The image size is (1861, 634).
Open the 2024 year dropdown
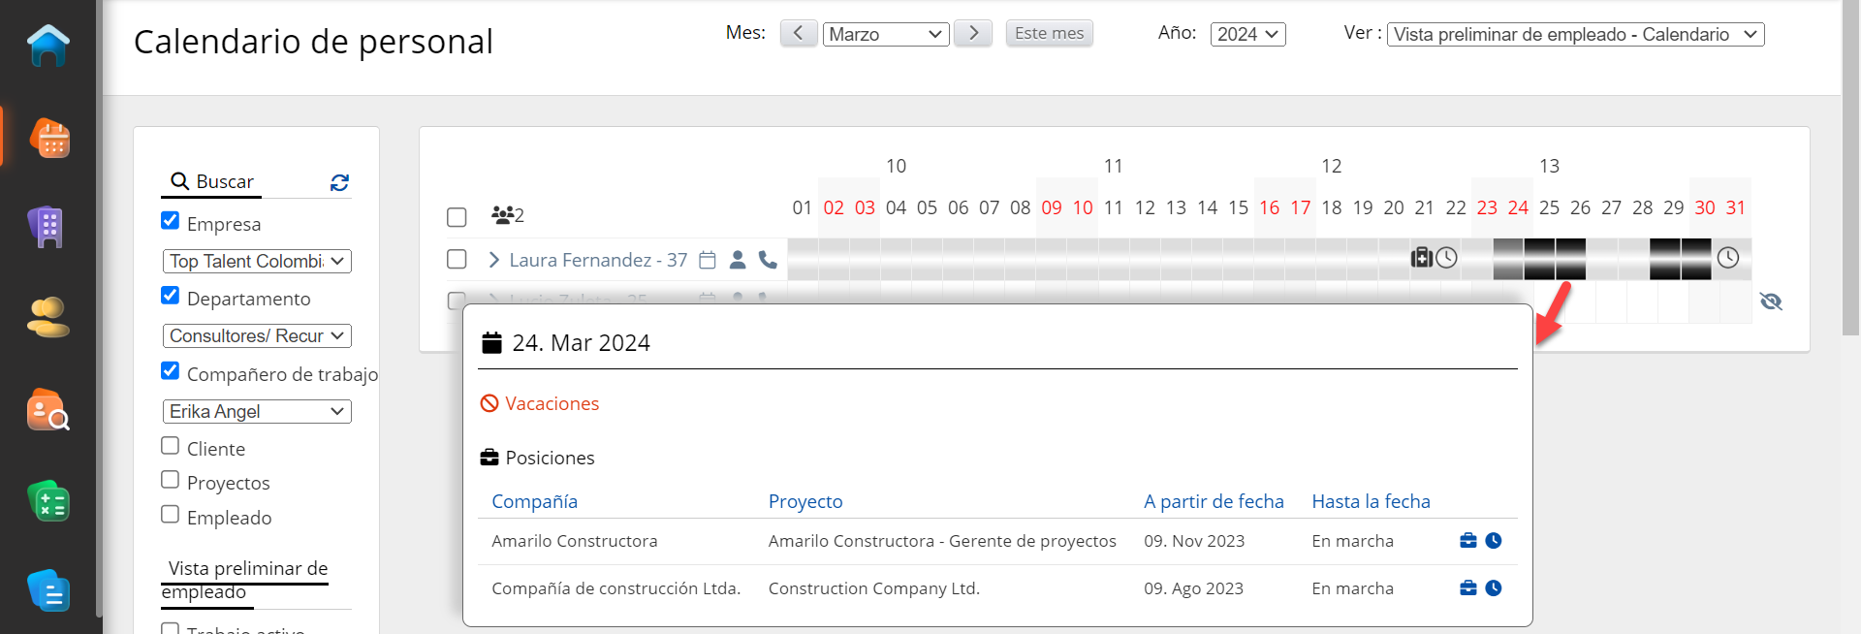coord(1247,34)
